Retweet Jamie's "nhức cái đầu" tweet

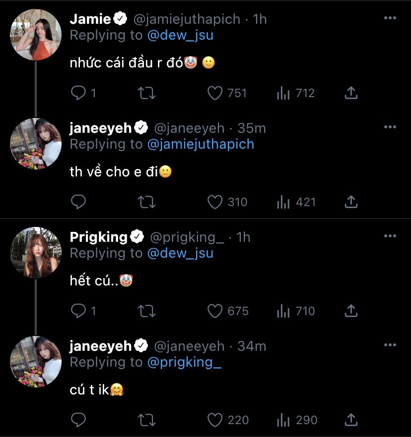point(146,93)
